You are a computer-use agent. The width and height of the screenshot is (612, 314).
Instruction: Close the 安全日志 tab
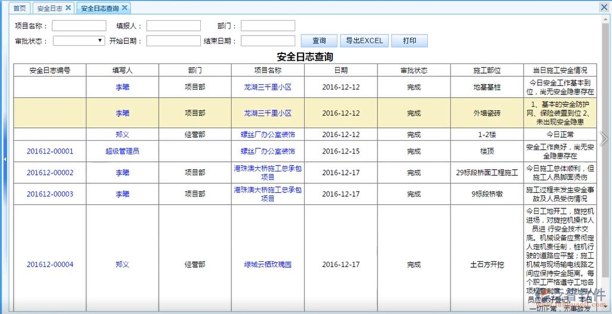pos(68,8)
